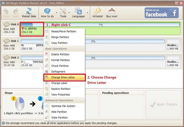184x127 pixels.
Task: Click the Disk 2 usage bar showing 0%
Action: pyautogui.click(x=93, y=58)
